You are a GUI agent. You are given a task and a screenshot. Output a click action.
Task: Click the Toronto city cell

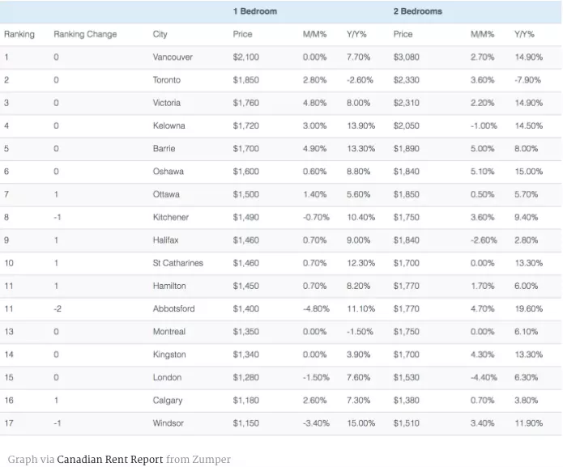point(167,80)
